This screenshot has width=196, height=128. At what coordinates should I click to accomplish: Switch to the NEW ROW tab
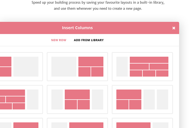(58, 40)
